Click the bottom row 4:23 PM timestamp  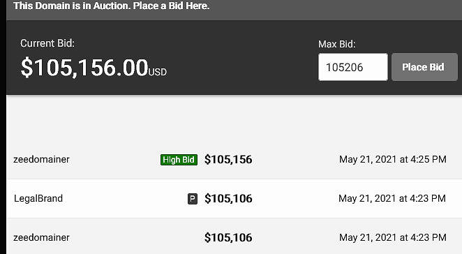coord(393,237)
